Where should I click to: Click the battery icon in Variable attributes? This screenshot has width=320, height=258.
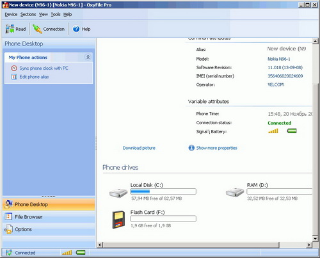292,131
